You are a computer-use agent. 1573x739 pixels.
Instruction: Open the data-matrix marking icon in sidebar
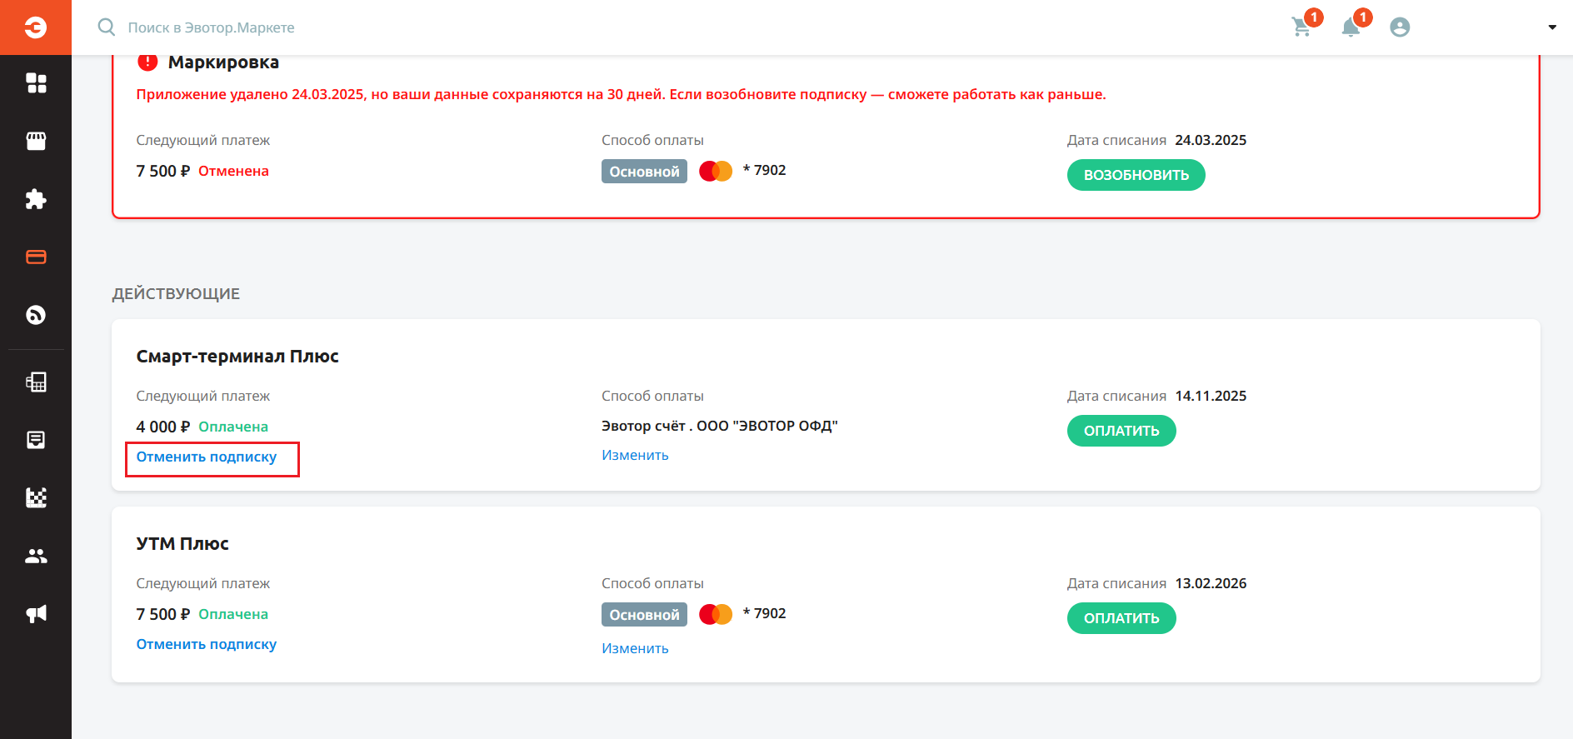[x=36, y=498]
